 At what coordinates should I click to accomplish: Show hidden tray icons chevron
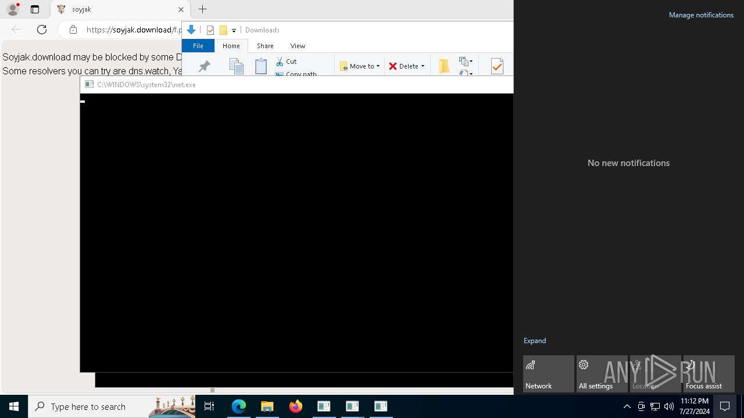pos(627,406)
